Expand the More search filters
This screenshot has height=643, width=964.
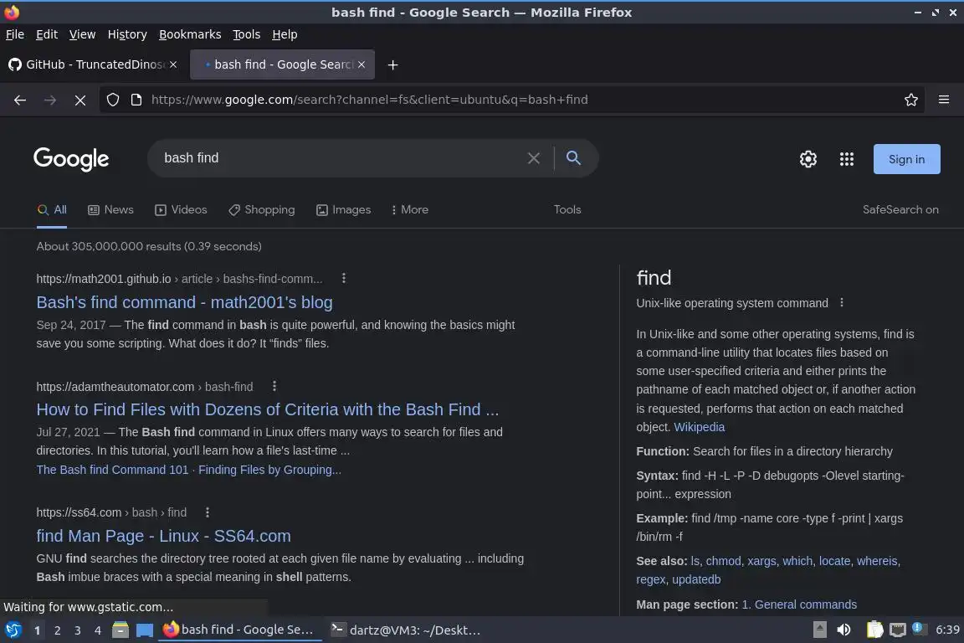point(410,210)
